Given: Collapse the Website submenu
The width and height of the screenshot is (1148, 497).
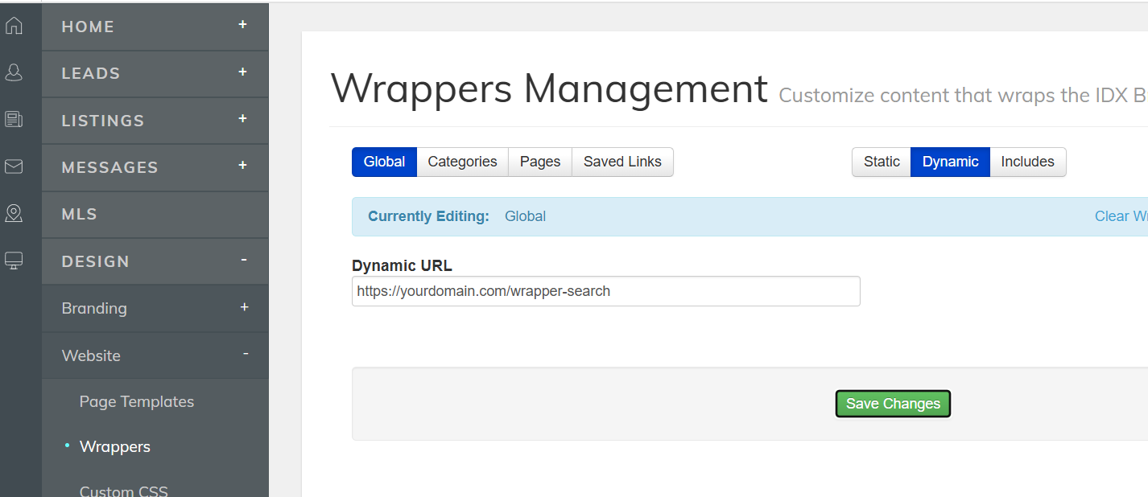Looking at the screenshot, I should 242,355.
